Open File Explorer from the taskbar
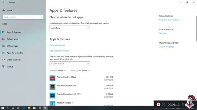 coord(29,108)
